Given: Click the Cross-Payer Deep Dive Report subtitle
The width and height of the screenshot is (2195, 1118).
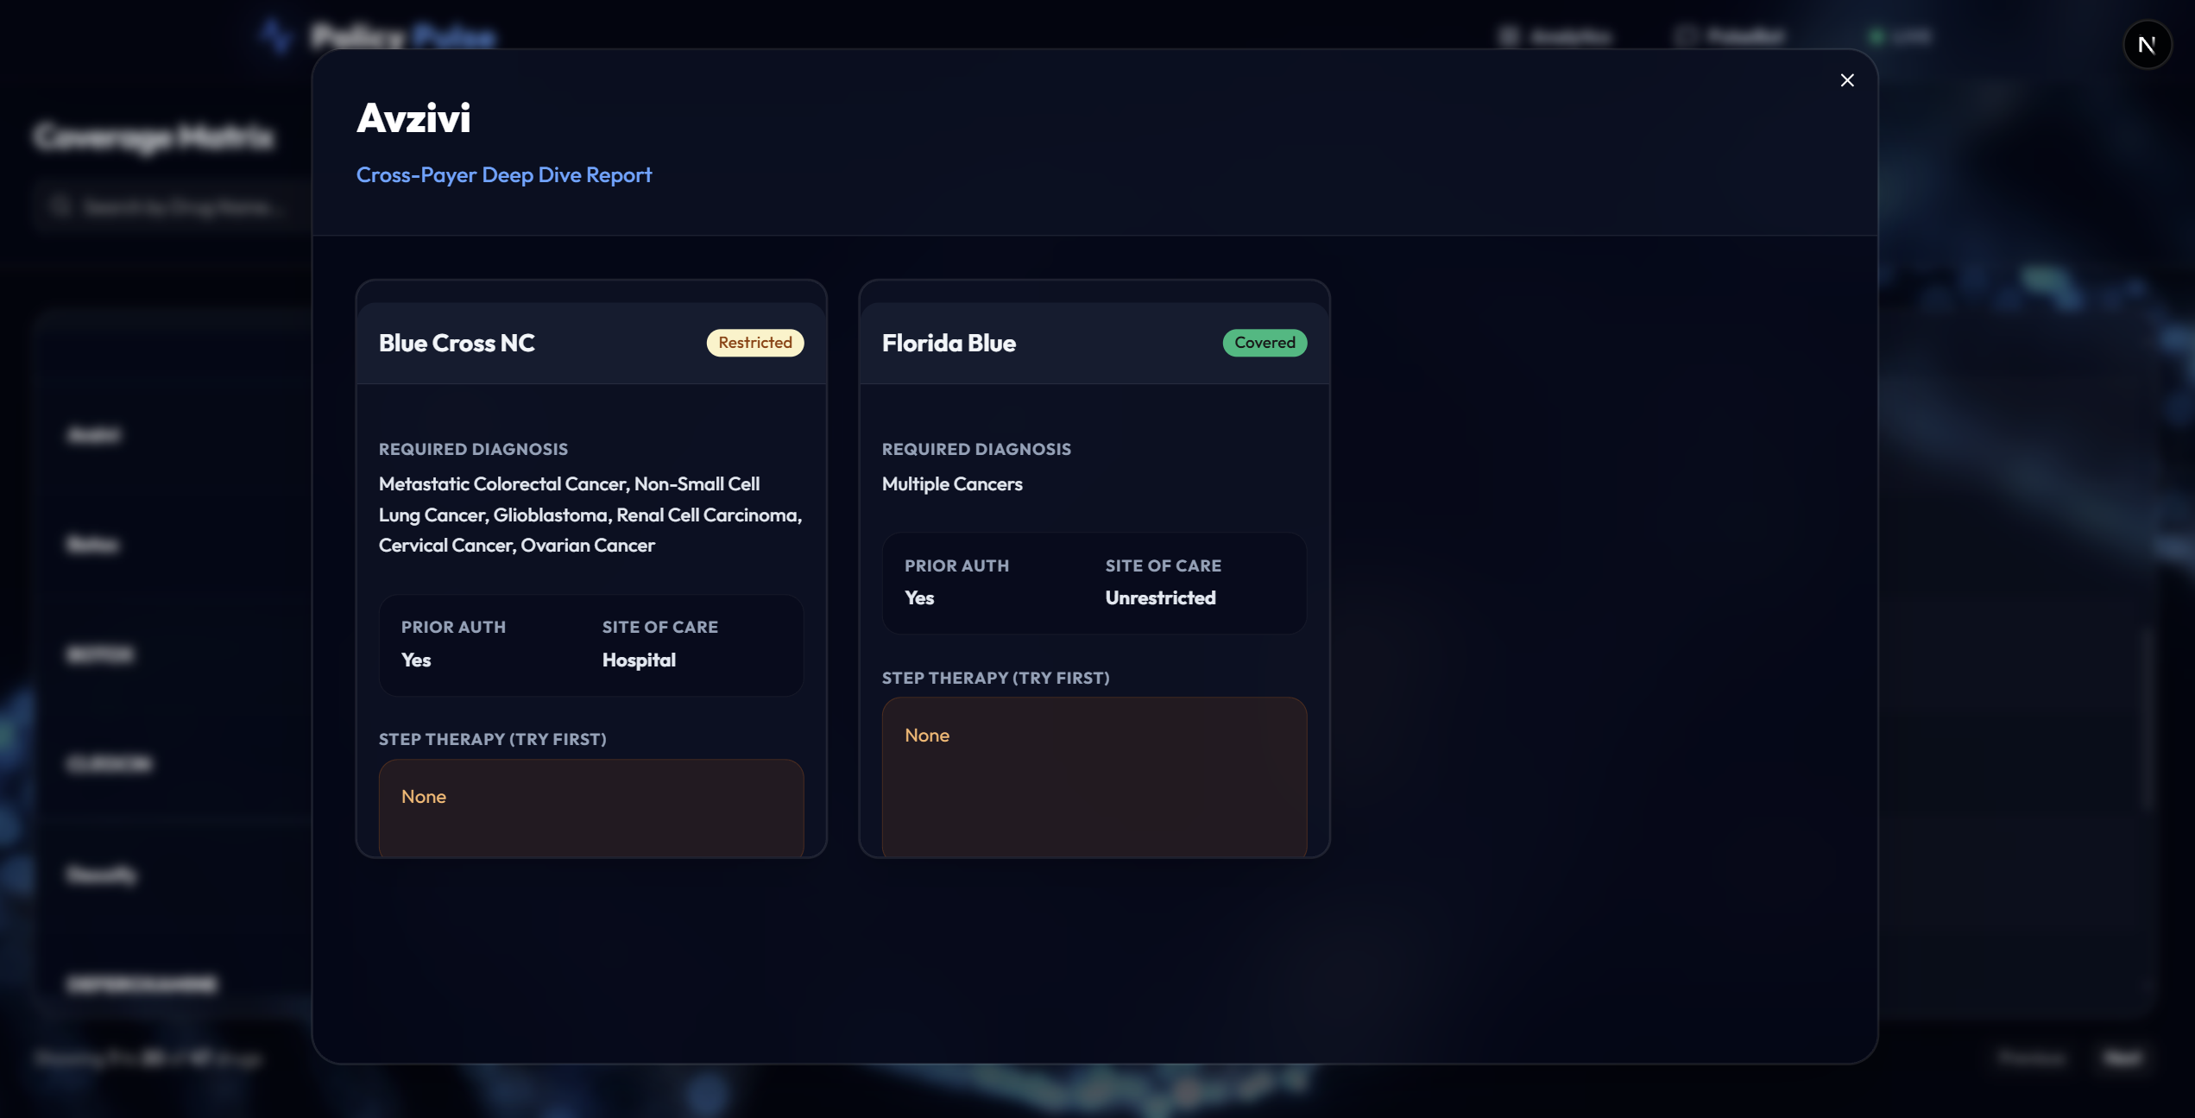Looking at the screenshot, I should pos(503,175).
